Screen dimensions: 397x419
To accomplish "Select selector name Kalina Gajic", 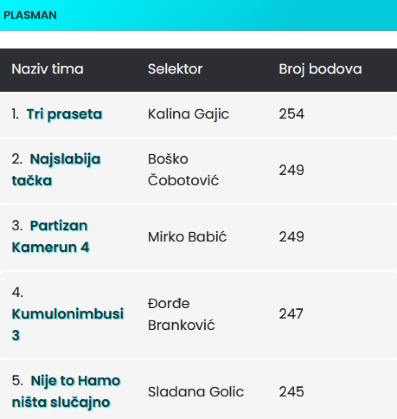I will pyautogui.click(x=188, y=114).
